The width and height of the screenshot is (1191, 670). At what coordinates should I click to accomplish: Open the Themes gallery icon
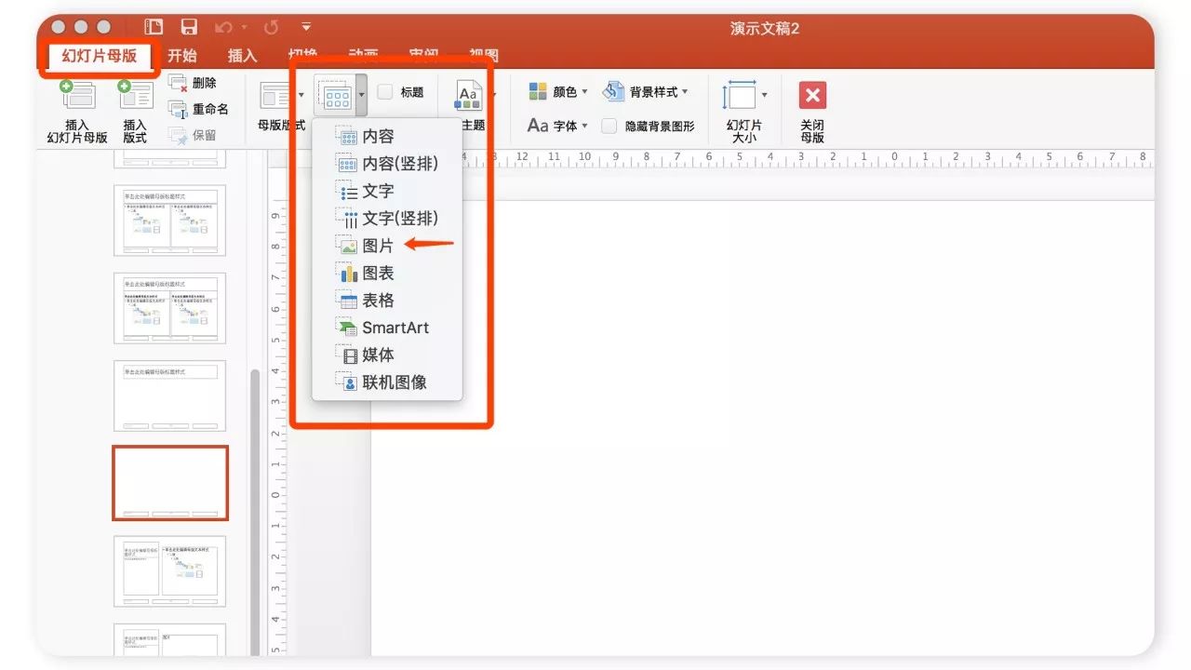[x=469, y=95]
